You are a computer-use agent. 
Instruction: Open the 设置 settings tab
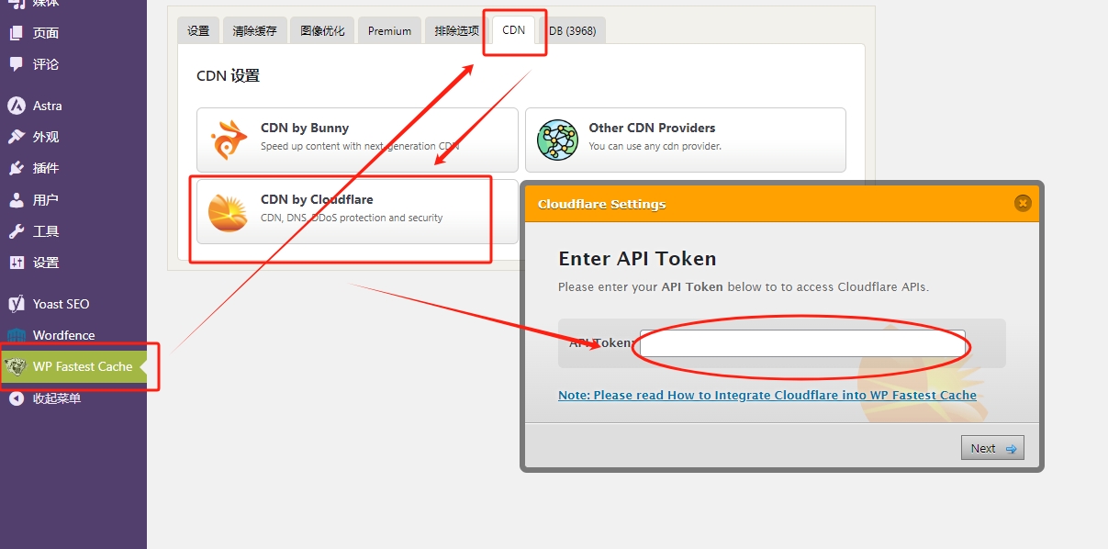198,30
